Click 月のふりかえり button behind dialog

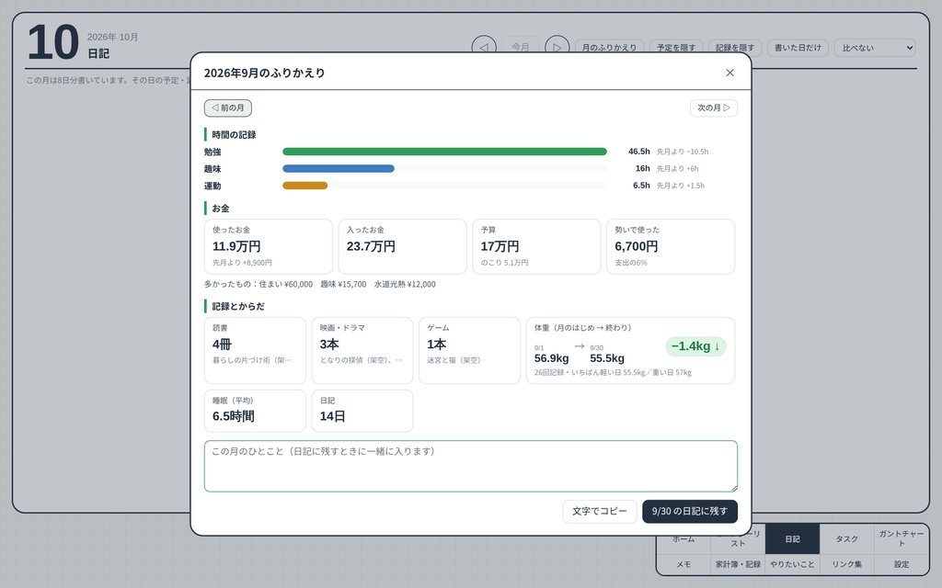tap(609, 48)
